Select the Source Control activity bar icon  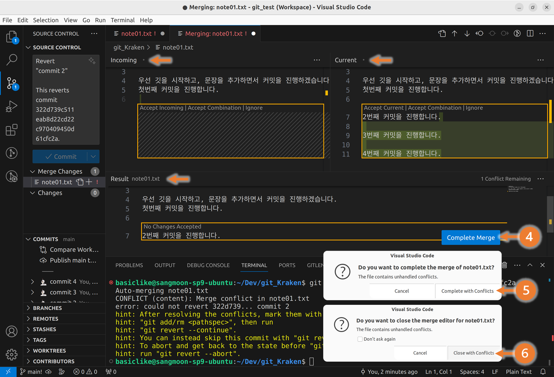(x=12, y=83)
